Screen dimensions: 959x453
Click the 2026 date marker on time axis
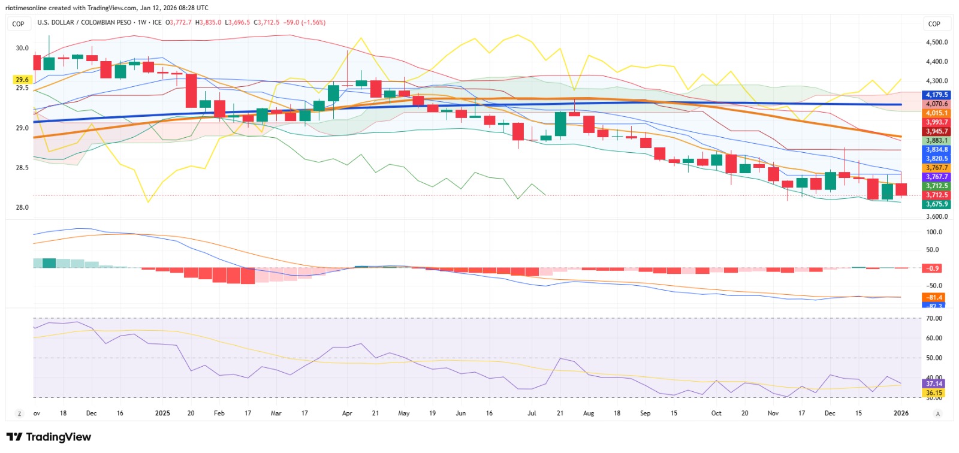click(x=901, y=413)
